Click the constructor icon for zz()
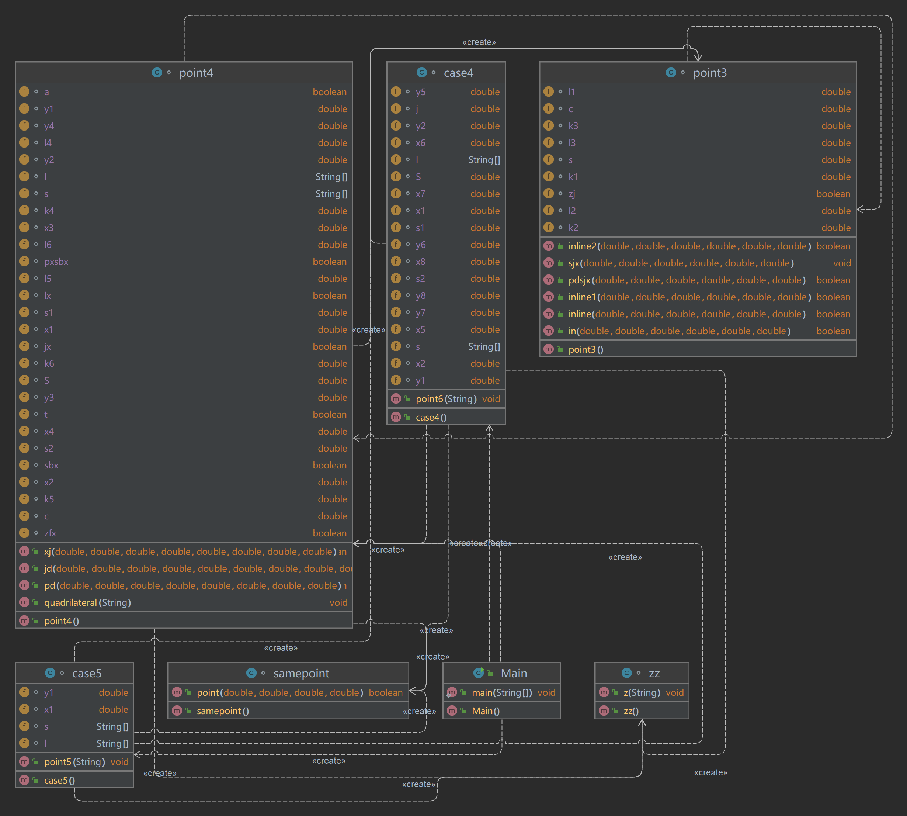The height and width of the screenshot is (816, 907). [604, 710]
